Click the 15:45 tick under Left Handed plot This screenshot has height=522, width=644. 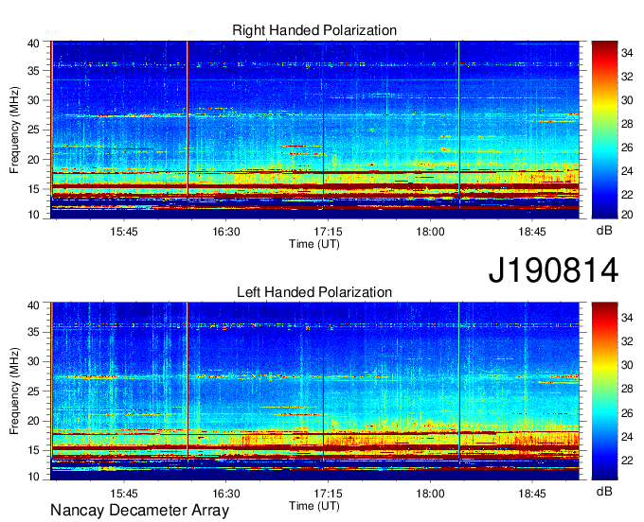124,494
